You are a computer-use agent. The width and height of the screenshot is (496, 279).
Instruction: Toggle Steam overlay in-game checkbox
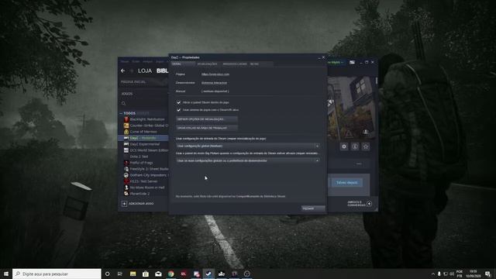178,102
